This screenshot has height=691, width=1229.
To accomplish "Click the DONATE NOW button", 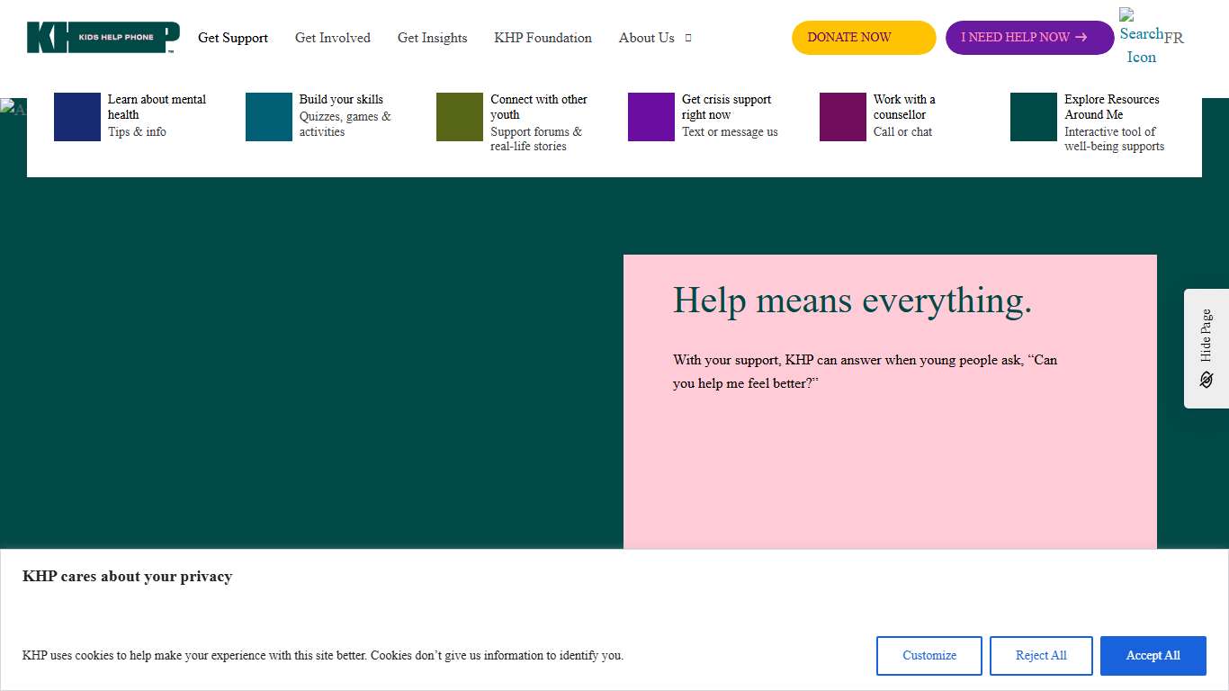I will [863, 37].
